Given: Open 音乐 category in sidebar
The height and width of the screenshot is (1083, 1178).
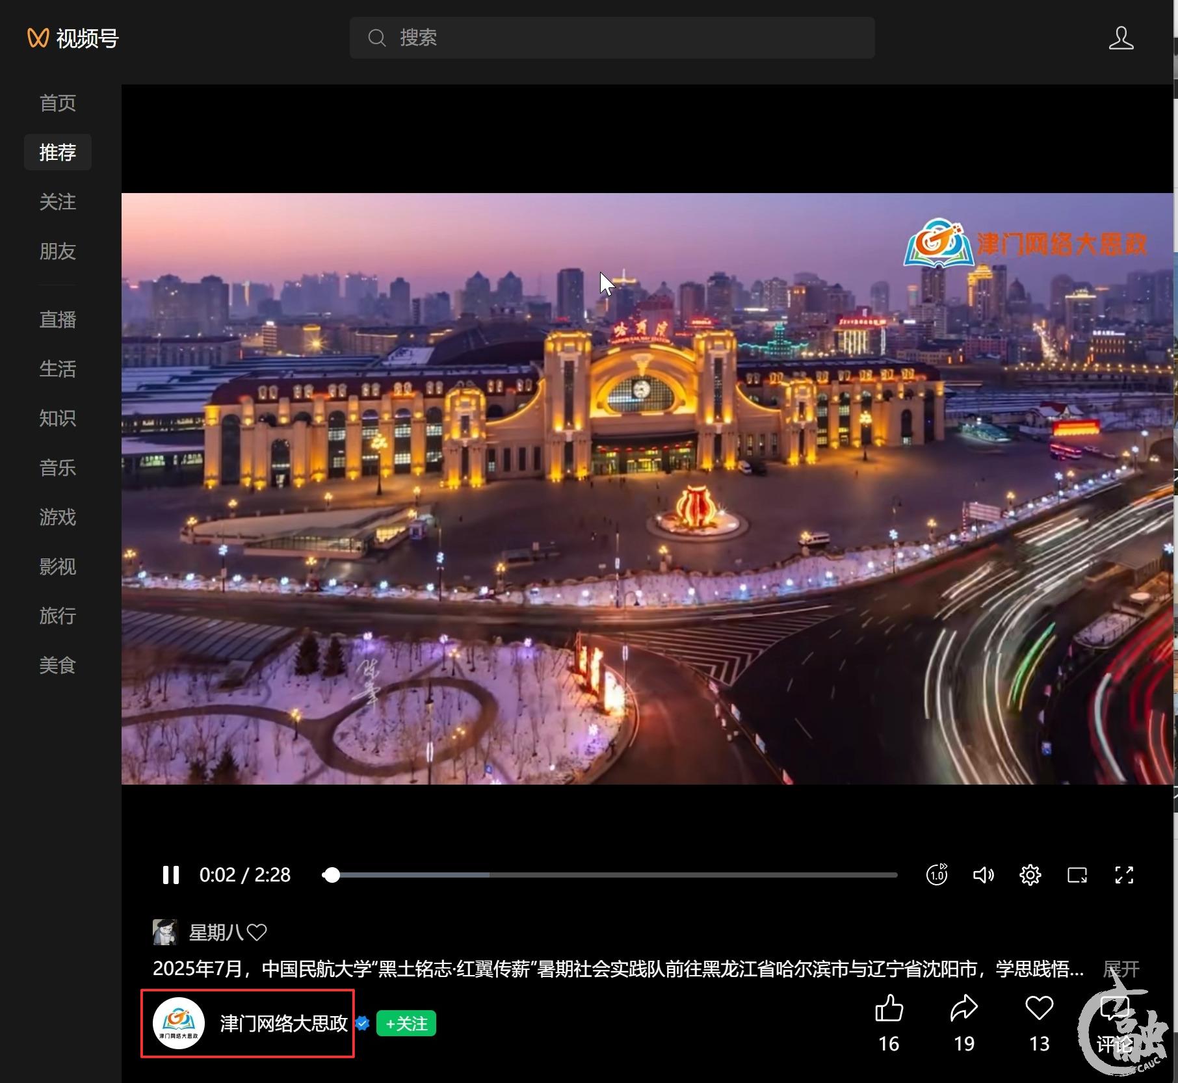Looking at the screenshot, I should coord(58,467).
